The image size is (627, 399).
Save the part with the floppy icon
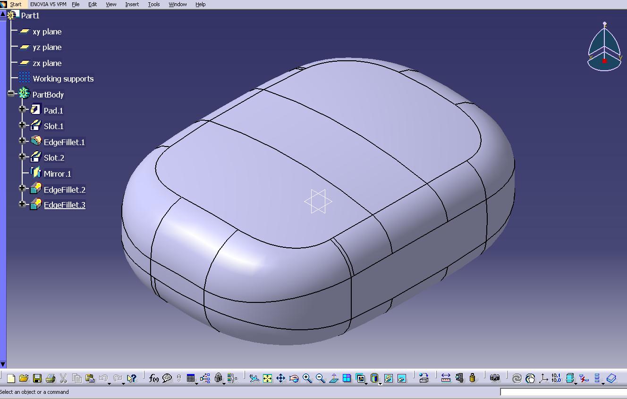coord(37,378)
